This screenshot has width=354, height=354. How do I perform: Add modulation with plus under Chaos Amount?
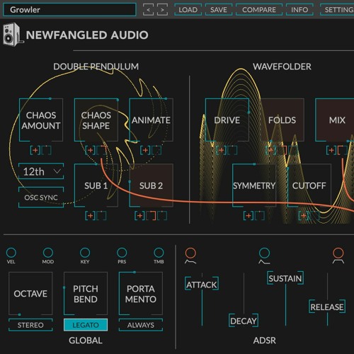(x=35, y=150)
